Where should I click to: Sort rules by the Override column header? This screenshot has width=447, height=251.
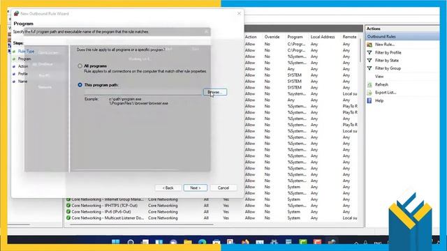(272, 37)
